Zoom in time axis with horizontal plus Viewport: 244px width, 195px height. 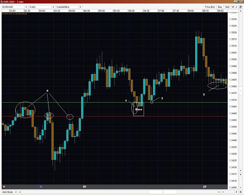click(236, 192)
